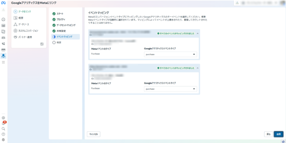The height and width of the screenshot is (143, 286).
Task: Click the bug report icon
Action: (3, 140)
